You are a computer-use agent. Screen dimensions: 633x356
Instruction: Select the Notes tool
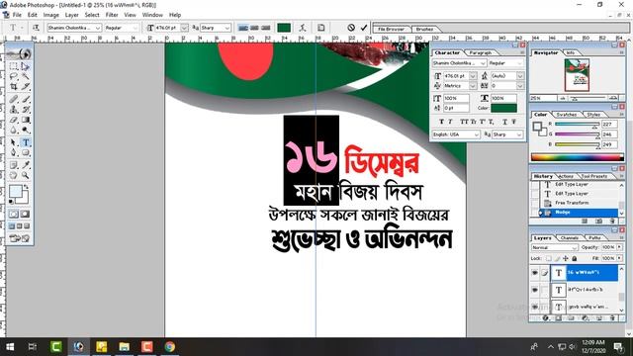click(x=13, y=165)
